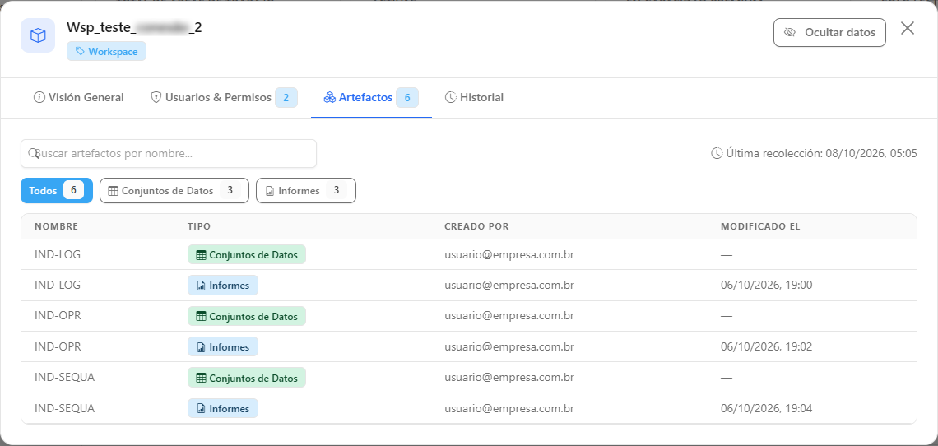Click IND-OPR name in the 19:02 Informes row
938x446 pixels.
(x=58, y=346)
